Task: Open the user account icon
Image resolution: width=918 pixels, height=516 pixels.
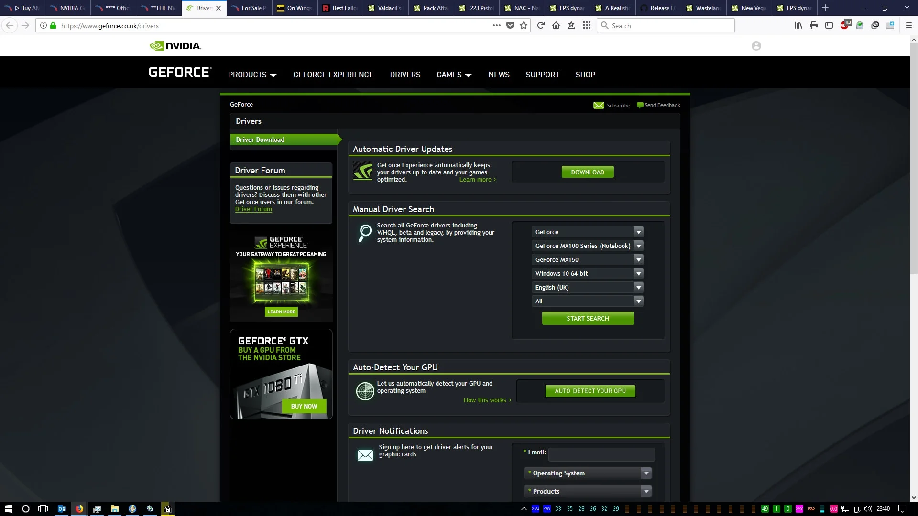Action: 756,46
